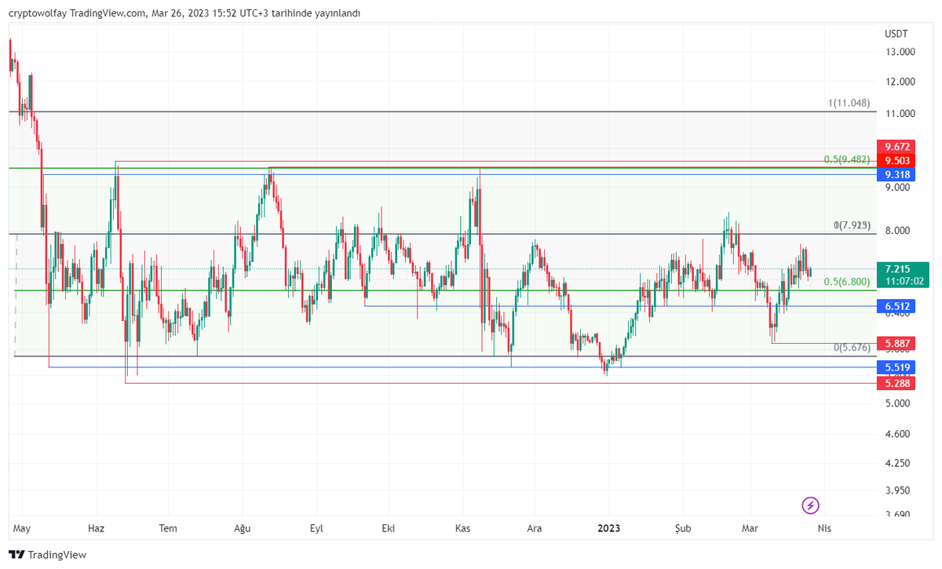Select the red 9.672 price tag
Screen dimensions: 942x569
pyautogui.click(x=896, y=147)
